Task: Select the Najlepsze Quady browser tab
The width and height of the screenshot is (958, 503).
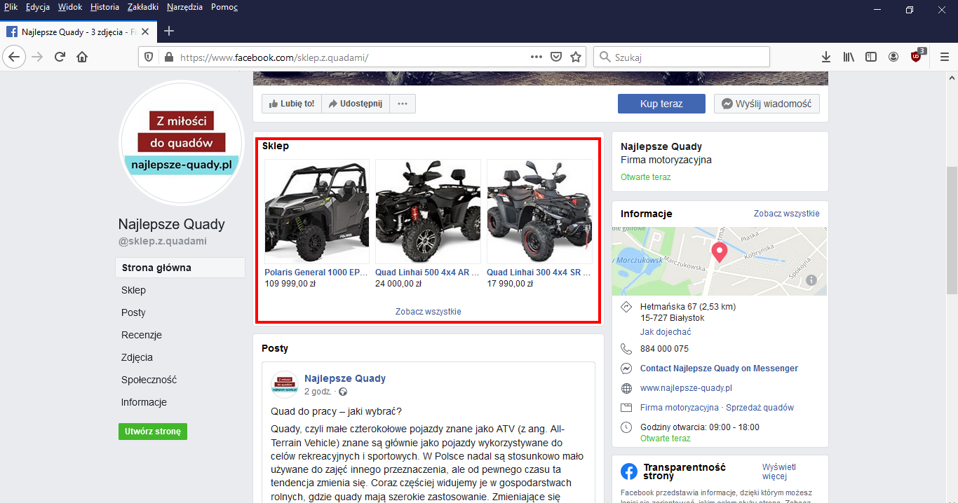Action: tap(78, 32)
